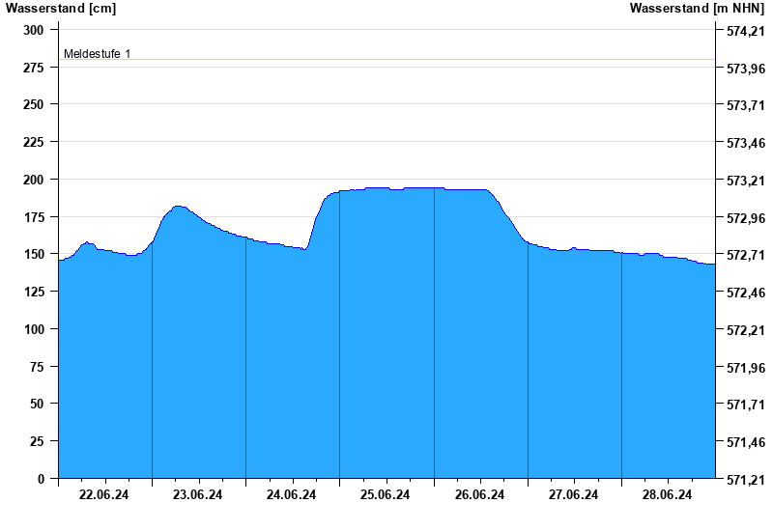The image size is (773, 531).
Task: Click the '24.06.24' date label
Action: [x=291, y=494]
